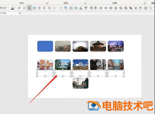
Task: Apply Fragment merge shapes
Action: click(x=131, y=8)
